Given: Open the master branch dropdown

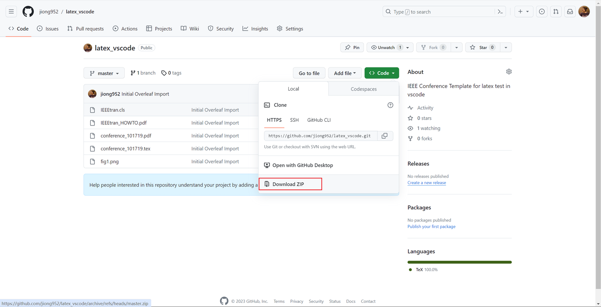Looking at the screenshot, I should (x=104, y=73).
